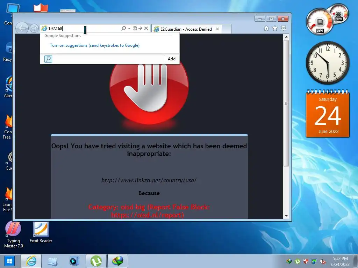Viewport: 358px width, 268px height.
Task: Click Internet Explorer taskbar icon
Action: click(x=31, y=261)
